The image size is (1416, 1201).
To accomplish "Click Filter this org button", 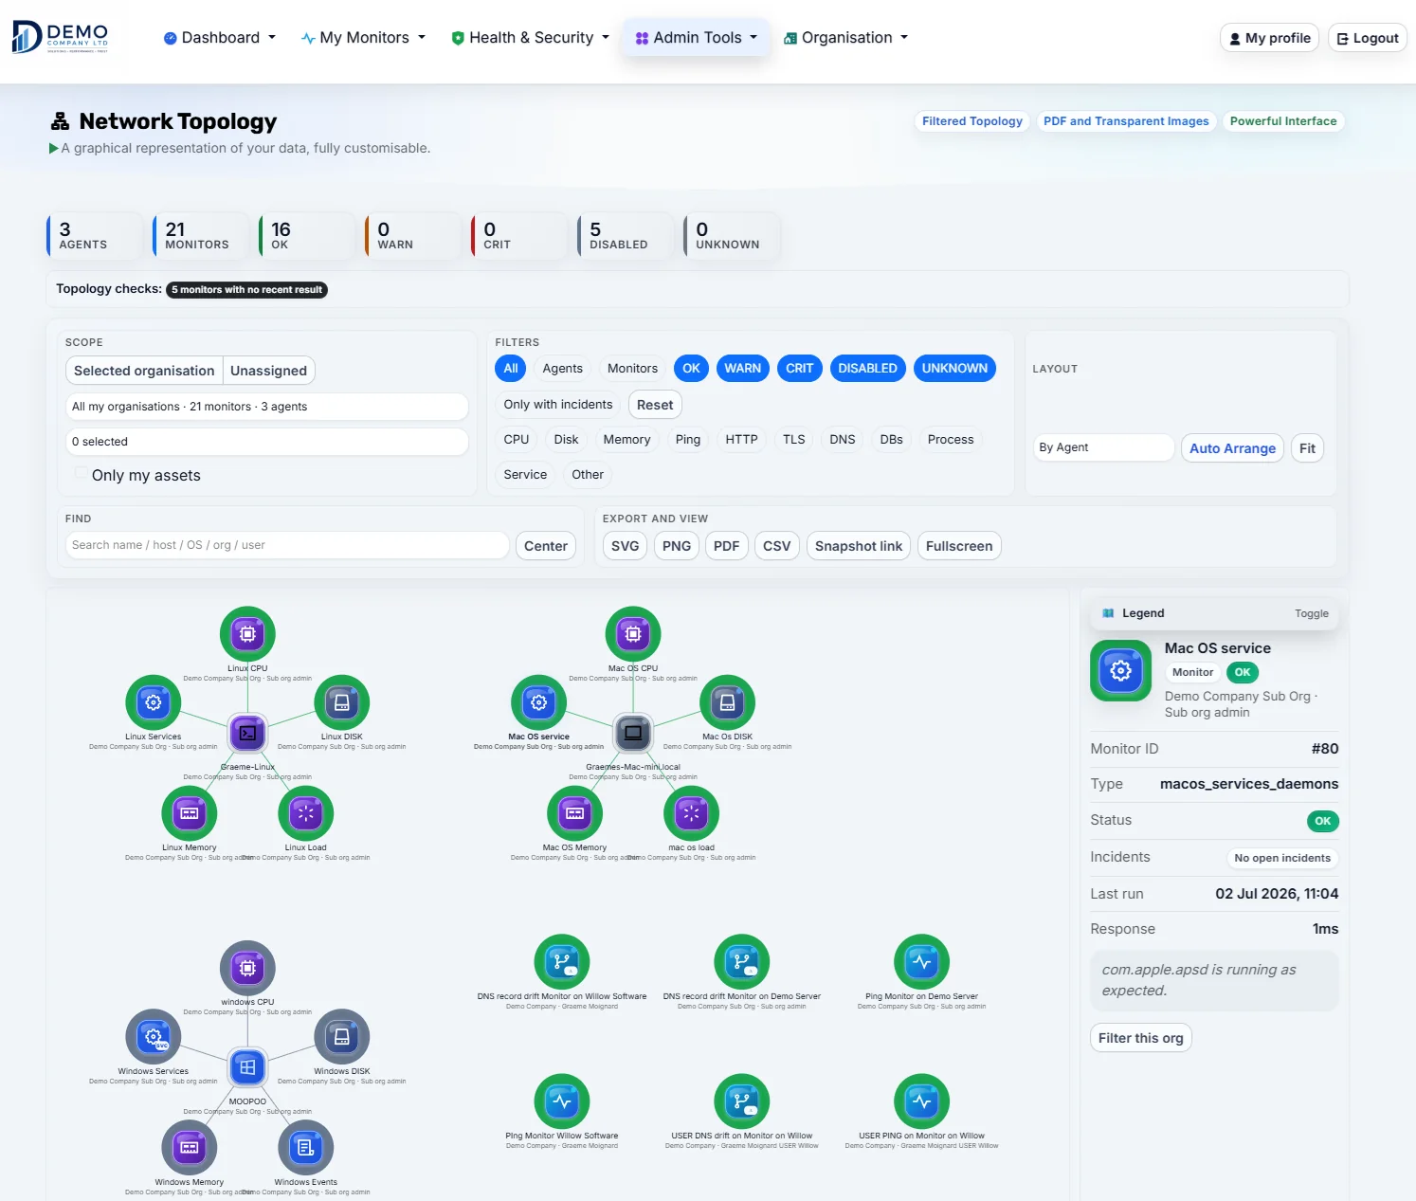I will point(1140,1038).
